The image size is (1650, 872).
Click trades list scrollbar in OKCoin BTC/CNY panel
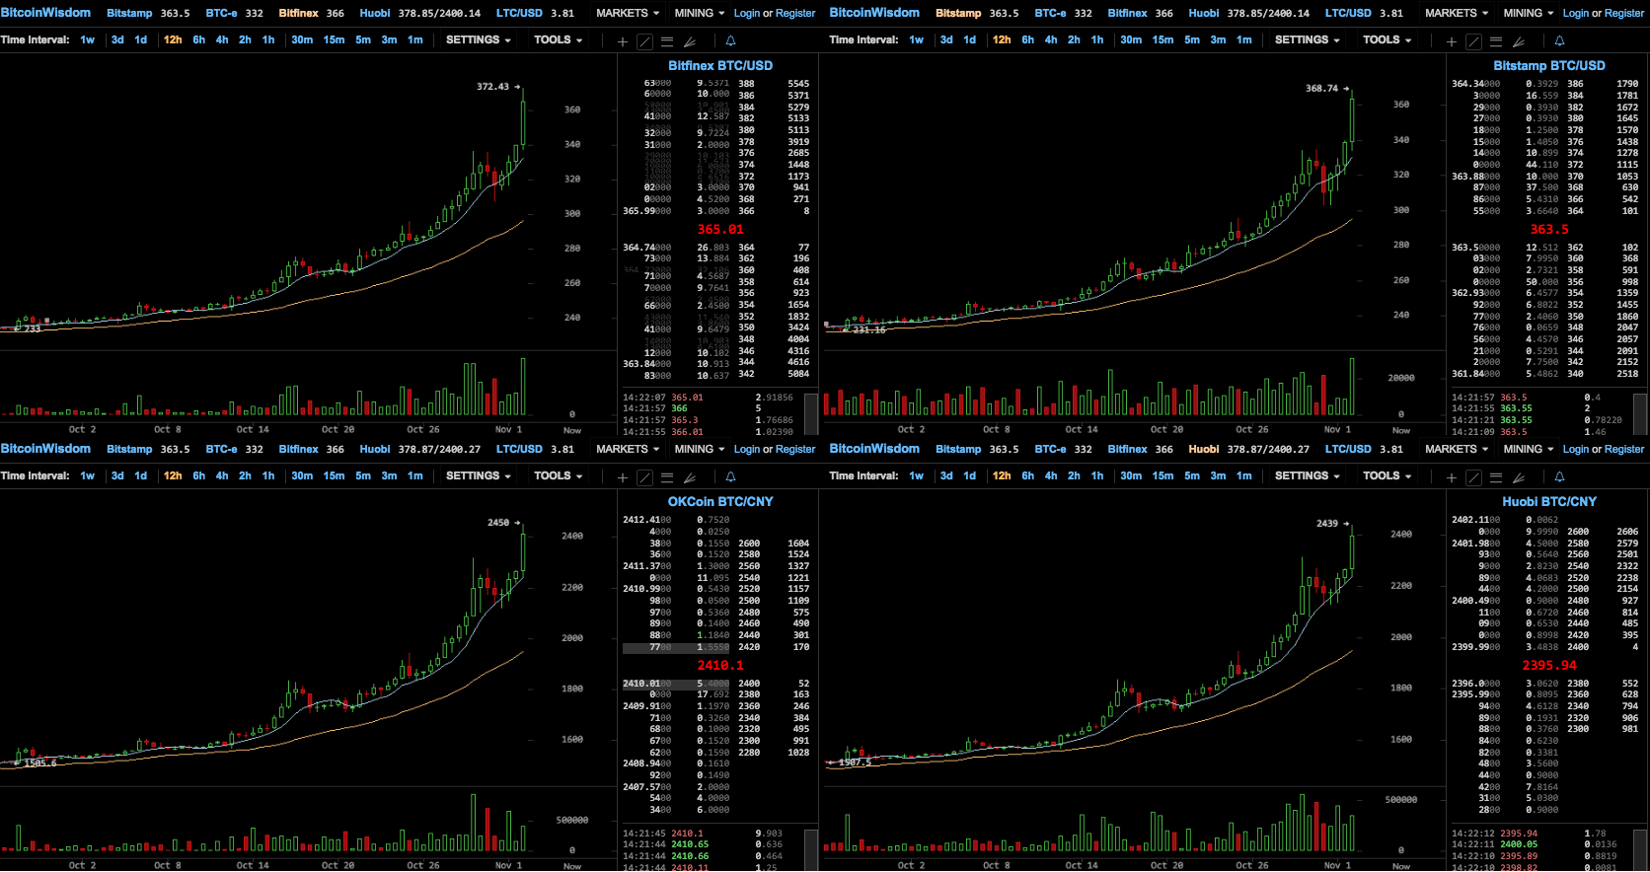pyautogui.click(x=811, y=849)
